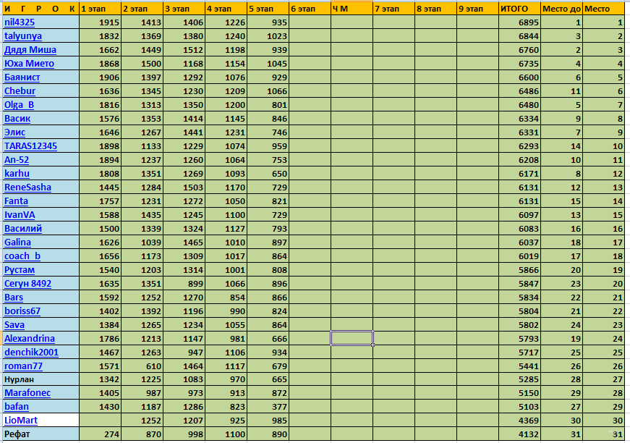Select stage 2 score 610 for roman77
Screen dimensions: 630x443
142,366
